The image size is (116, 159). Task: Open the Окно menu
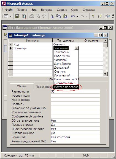point(75,10)
